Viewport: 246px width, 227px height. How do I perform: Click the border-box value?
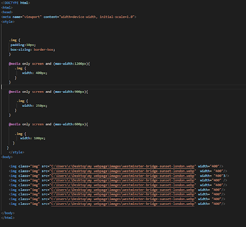(43, 50)
